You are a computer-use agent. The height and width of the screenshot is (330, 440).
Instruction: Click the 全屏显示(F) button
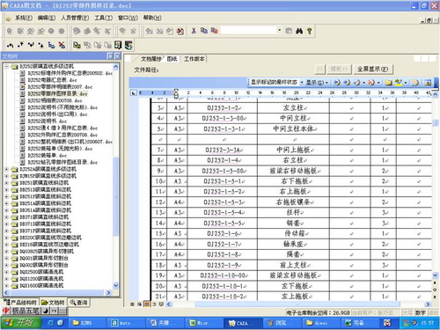(373, 70)
